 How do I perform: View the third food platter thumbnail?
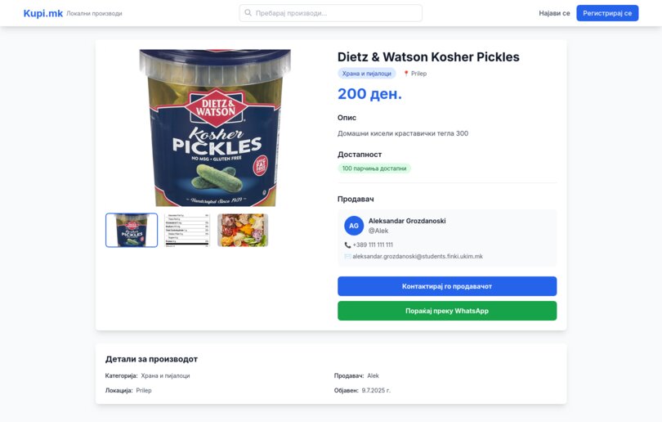pyautogui.click(x=243, y=230)
